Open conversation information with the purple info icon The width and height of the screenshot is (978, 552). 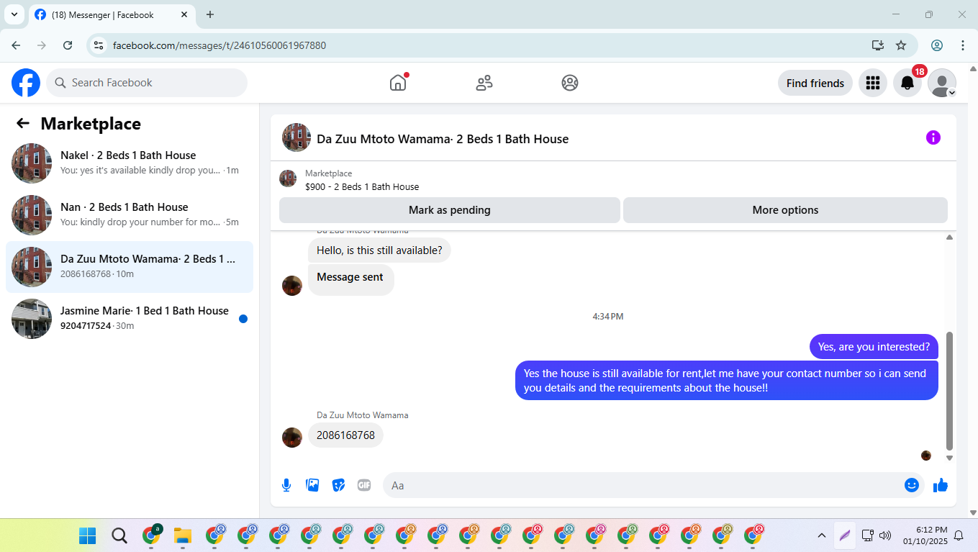coord(933,137)
